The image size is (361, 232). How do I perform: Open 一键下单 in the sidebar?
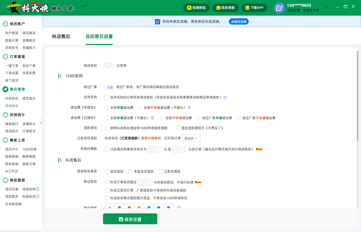tap(12, 66)
